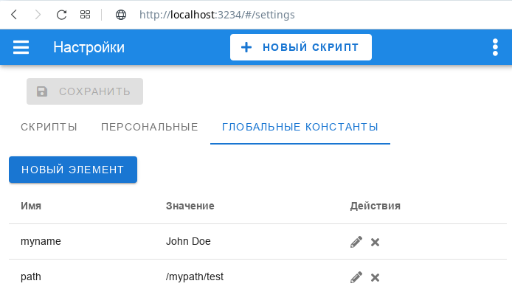The width and height of the screenshot is (512, 306).
Task: Open the three-dot more options menu
Action: click(x=495, y=47)
